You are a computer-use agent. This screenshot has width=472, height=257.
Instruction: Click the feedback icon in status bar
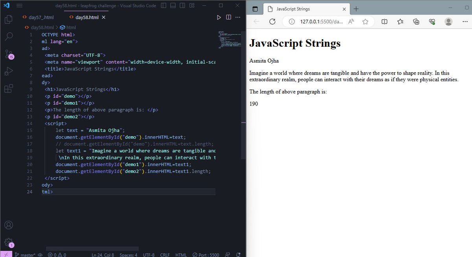tap(228, 254)
